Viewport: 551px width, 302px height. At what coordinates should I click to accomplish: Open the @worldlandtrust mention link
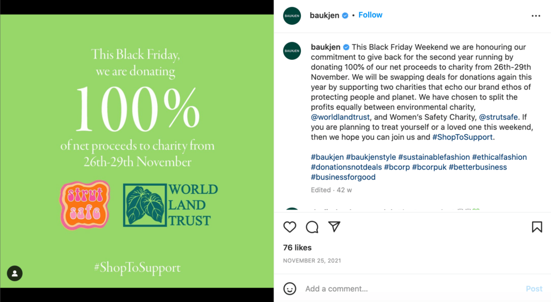point(341,117)
